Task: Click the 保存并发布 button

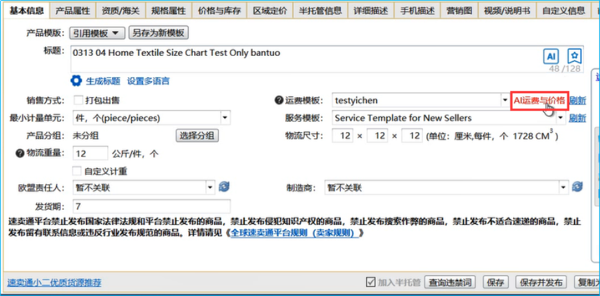Action: (541, 283)
